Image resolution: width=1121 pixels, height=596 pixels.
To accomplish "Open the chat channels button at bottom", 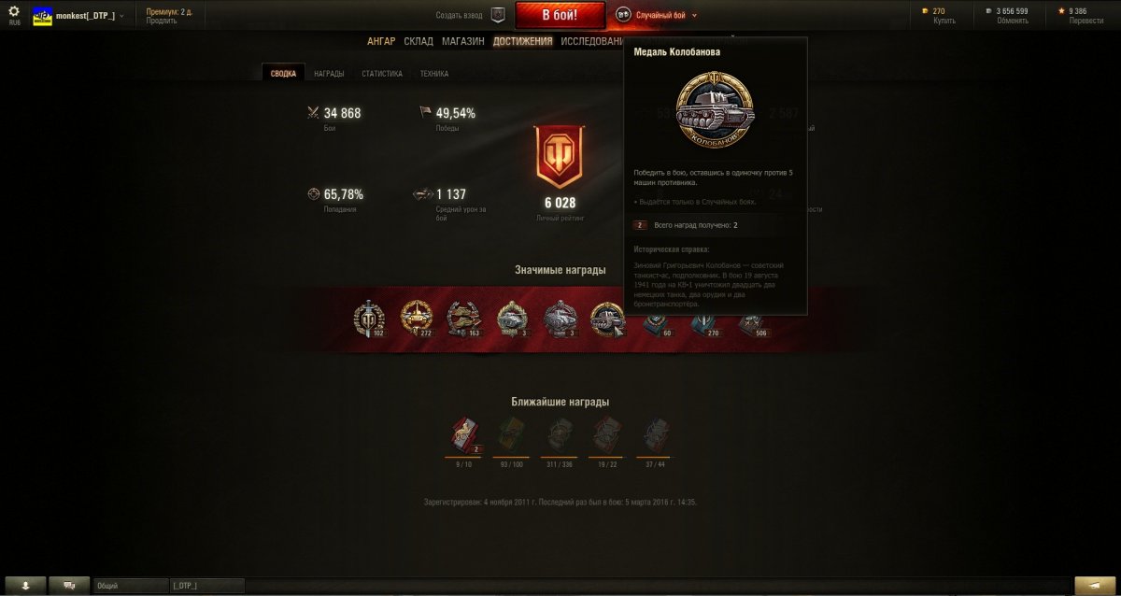I will click(x=69, y=585).
